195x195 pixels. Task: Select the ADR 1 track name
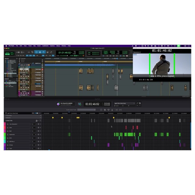24,69
